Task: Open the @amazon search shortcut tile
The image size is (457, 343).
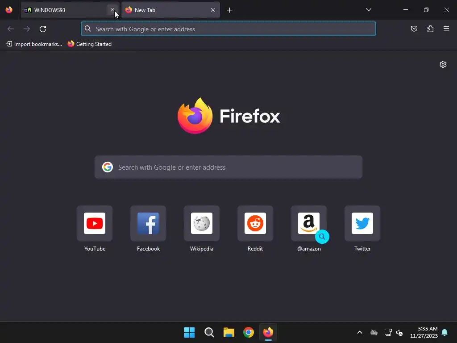Action: (x=309, y=223)
